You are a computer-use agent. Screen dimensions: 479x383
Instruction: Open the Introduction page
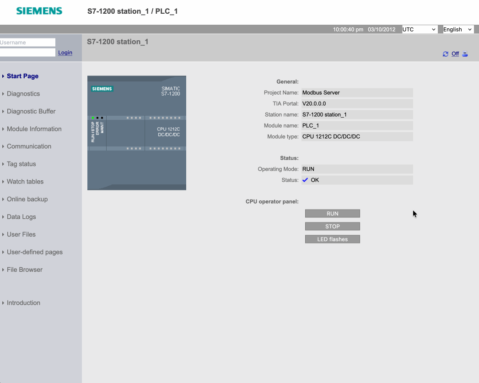pyautogui.click(x=23, y=302)
